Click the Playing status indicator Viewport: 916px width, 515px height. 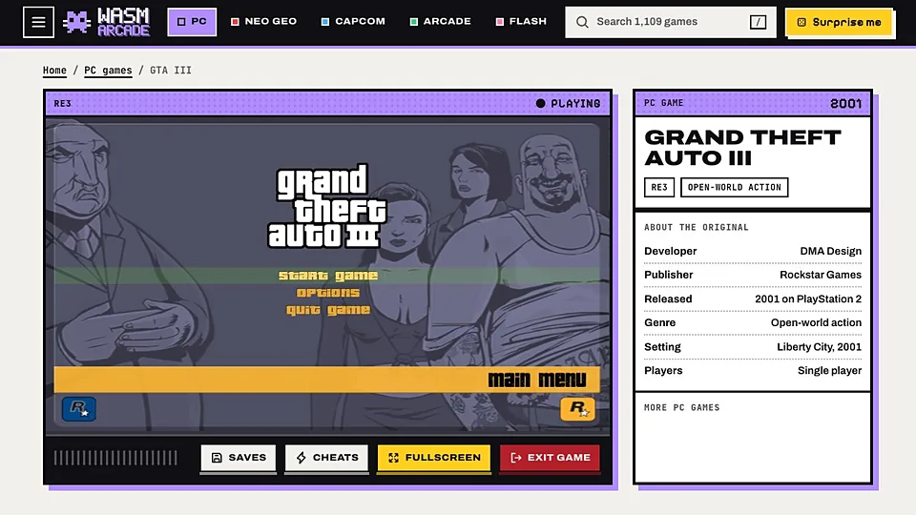coord(568,103)
